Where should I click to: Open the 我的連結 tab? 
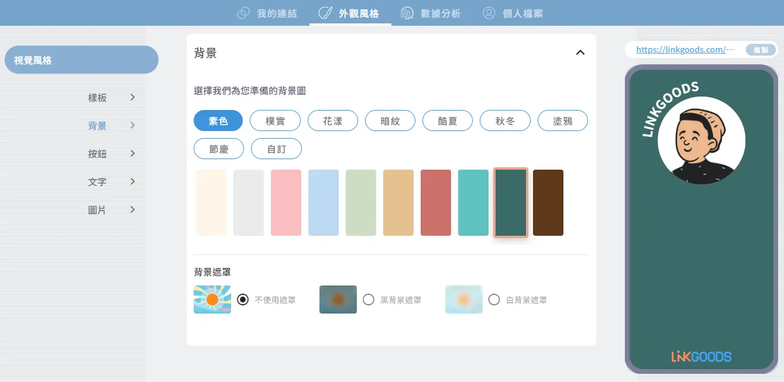coord(267,13)
